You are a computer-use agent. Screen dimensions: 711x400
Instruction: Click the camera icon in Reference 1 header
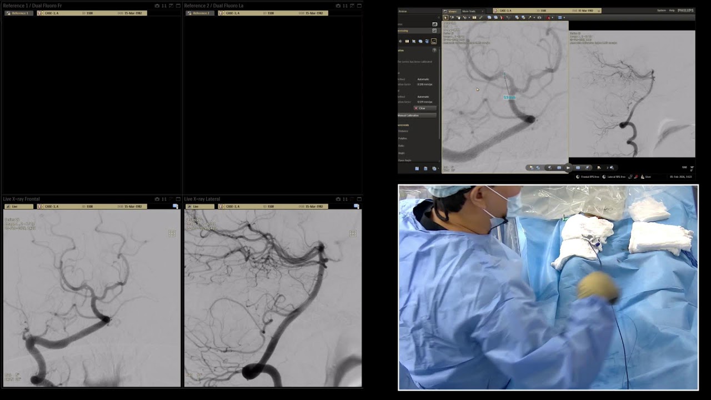[157, 6]
